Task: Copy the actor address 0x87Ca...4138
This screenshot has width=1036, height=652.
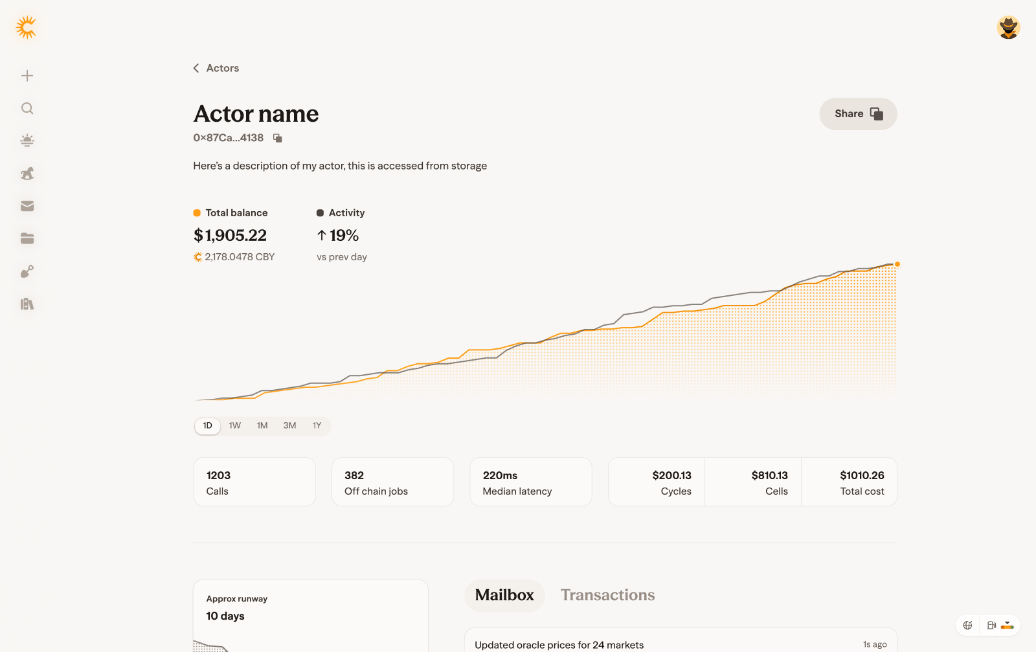Action: coord(278,138)
